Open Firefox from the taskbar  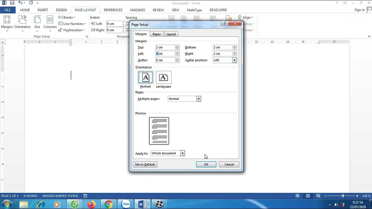[x=92, y=204]
